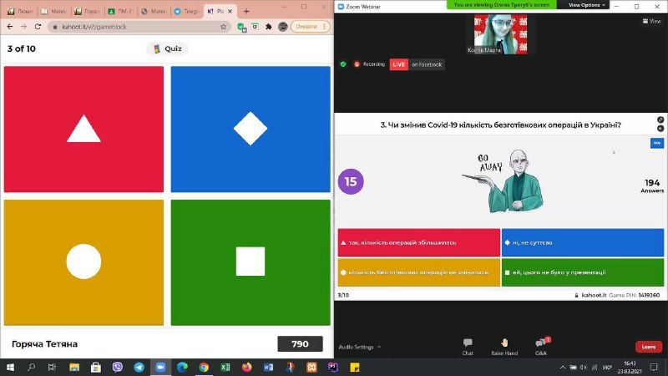Choose the blue diamond answer tile
The image size is (668, 376).
(250, 129)
